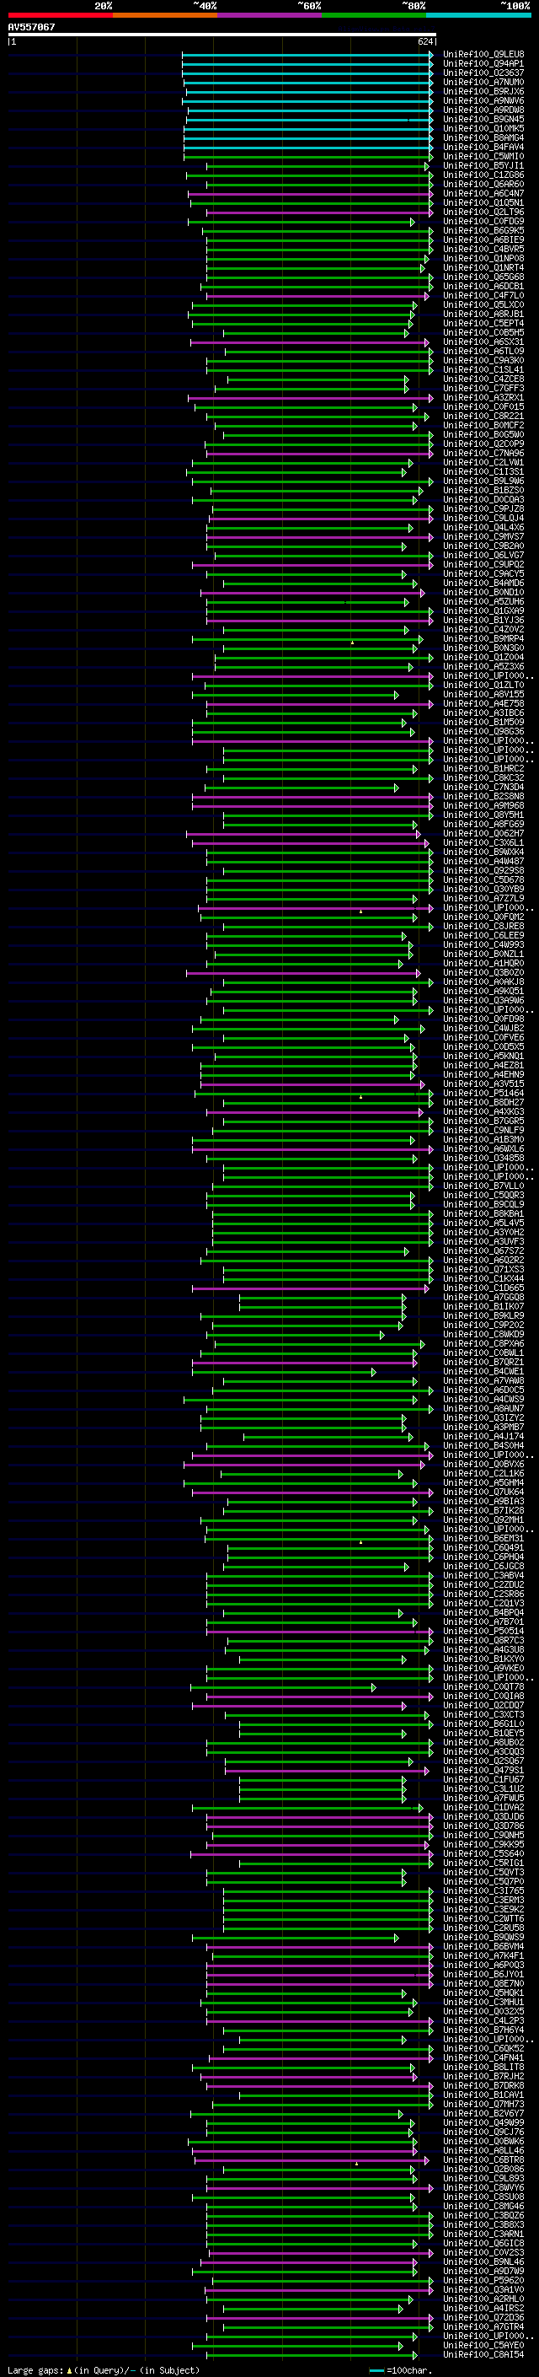Screen dimensions: 539x2377
Task: Select label UniRef100_Q72D36
Action: (483, 2318)
